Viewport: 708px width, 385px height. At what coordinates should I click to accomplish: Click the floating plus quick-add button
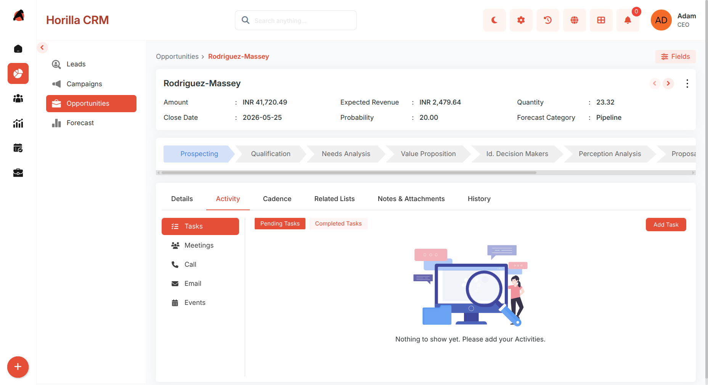pos(18,367)
